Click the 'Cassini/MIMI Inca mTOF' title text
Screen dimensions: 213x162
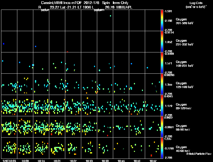62,3
